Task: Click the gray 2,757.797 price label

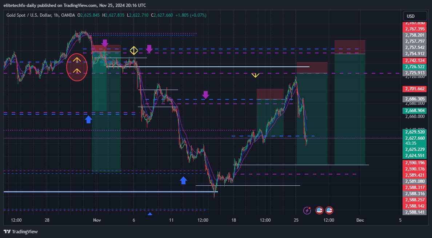Action: 415,41
